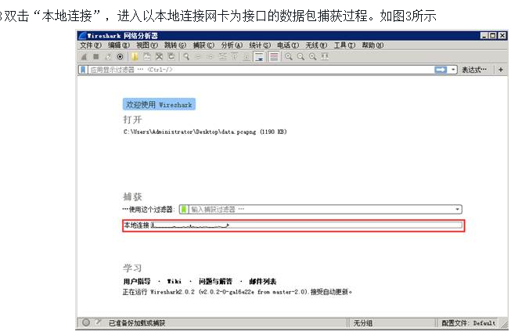Click the 欢迎使用 Wireshark banner
This screenshot has width=529, height=335.
159,104
